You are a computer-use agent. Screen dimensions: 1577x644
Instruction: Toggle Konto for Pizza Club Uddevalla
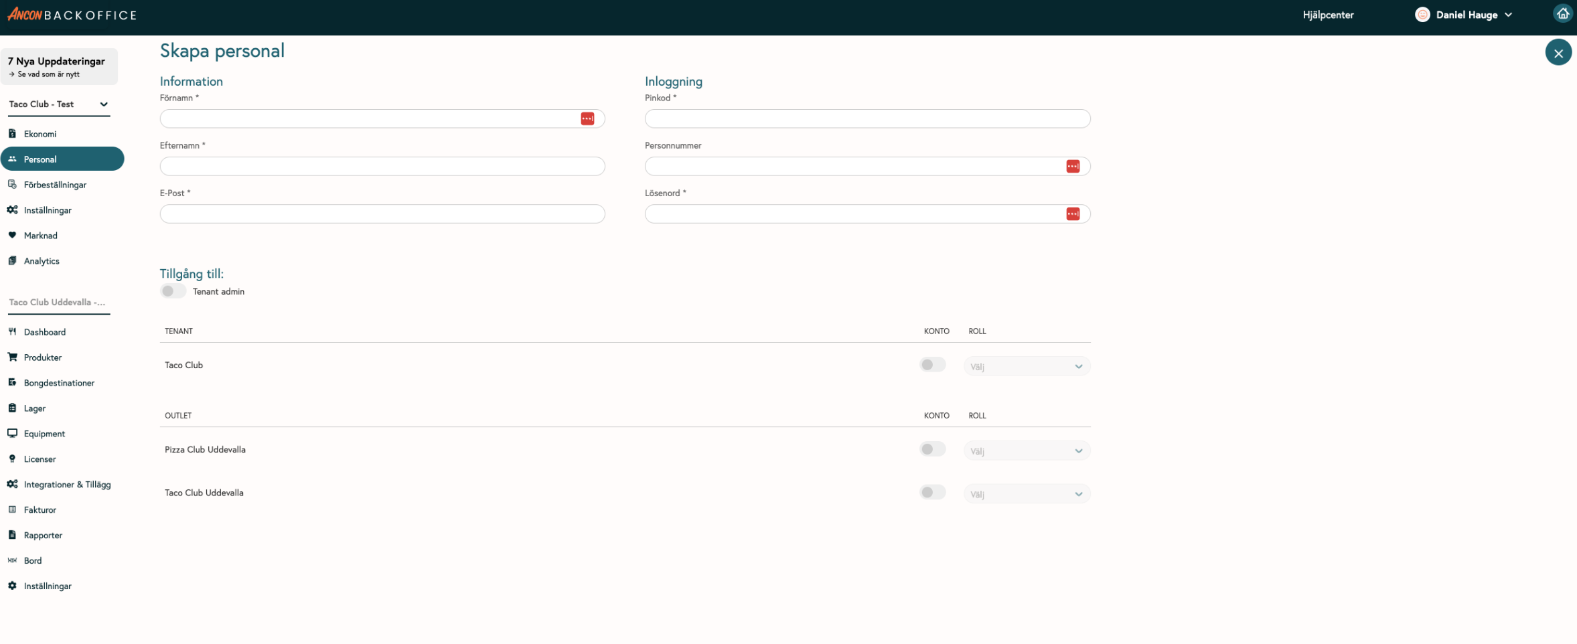(x=932, y=449)
